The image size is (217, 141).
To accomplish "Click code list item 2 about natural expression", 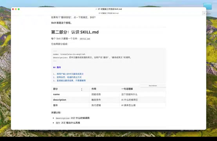I will pos(67,77).
